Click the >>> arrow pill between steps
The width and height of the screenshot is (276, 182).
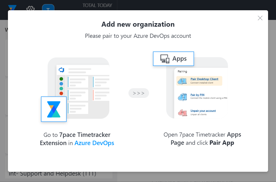[x=139, y=93]
